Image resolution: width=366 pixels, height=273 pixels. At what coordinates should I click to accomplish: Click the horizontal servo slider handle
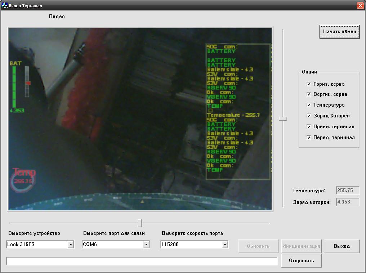coord(139,223)
